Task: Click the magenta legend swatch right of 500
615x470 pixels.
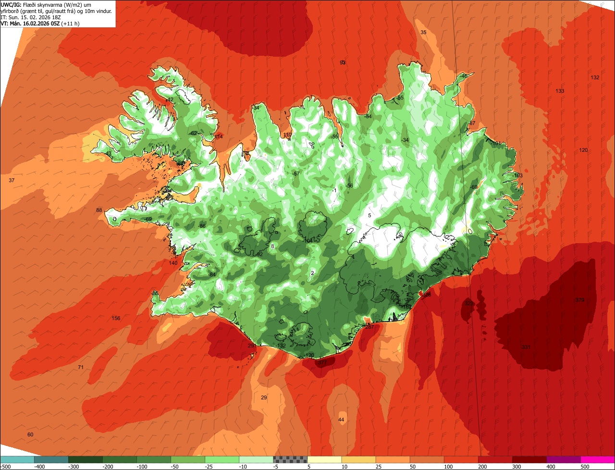Action: [598, 459]
